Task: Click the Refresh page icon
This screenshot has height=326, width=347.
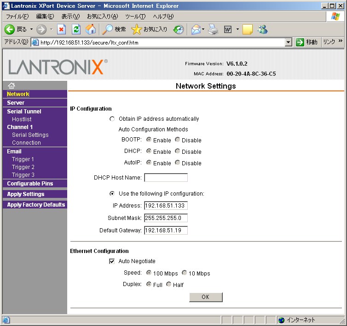Action: pyautogui.click(x=76, y=29)
